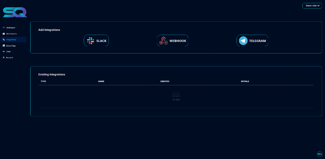Click the SQ logo in the top-left
This screenshot has height=159, width=325.
click(x=15, y=12)
